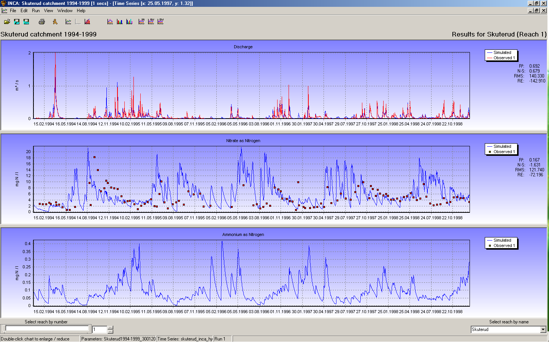This screenshot has width=549, height=342.
Task: Click the reach number input field
Action: point(100,329)
